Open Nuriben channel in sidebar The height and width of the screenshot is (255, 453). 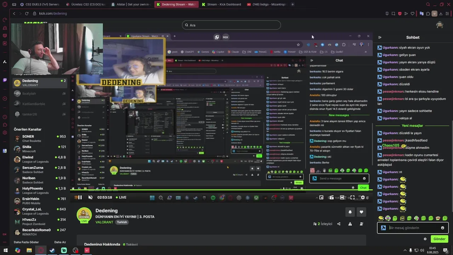(40, 180)
